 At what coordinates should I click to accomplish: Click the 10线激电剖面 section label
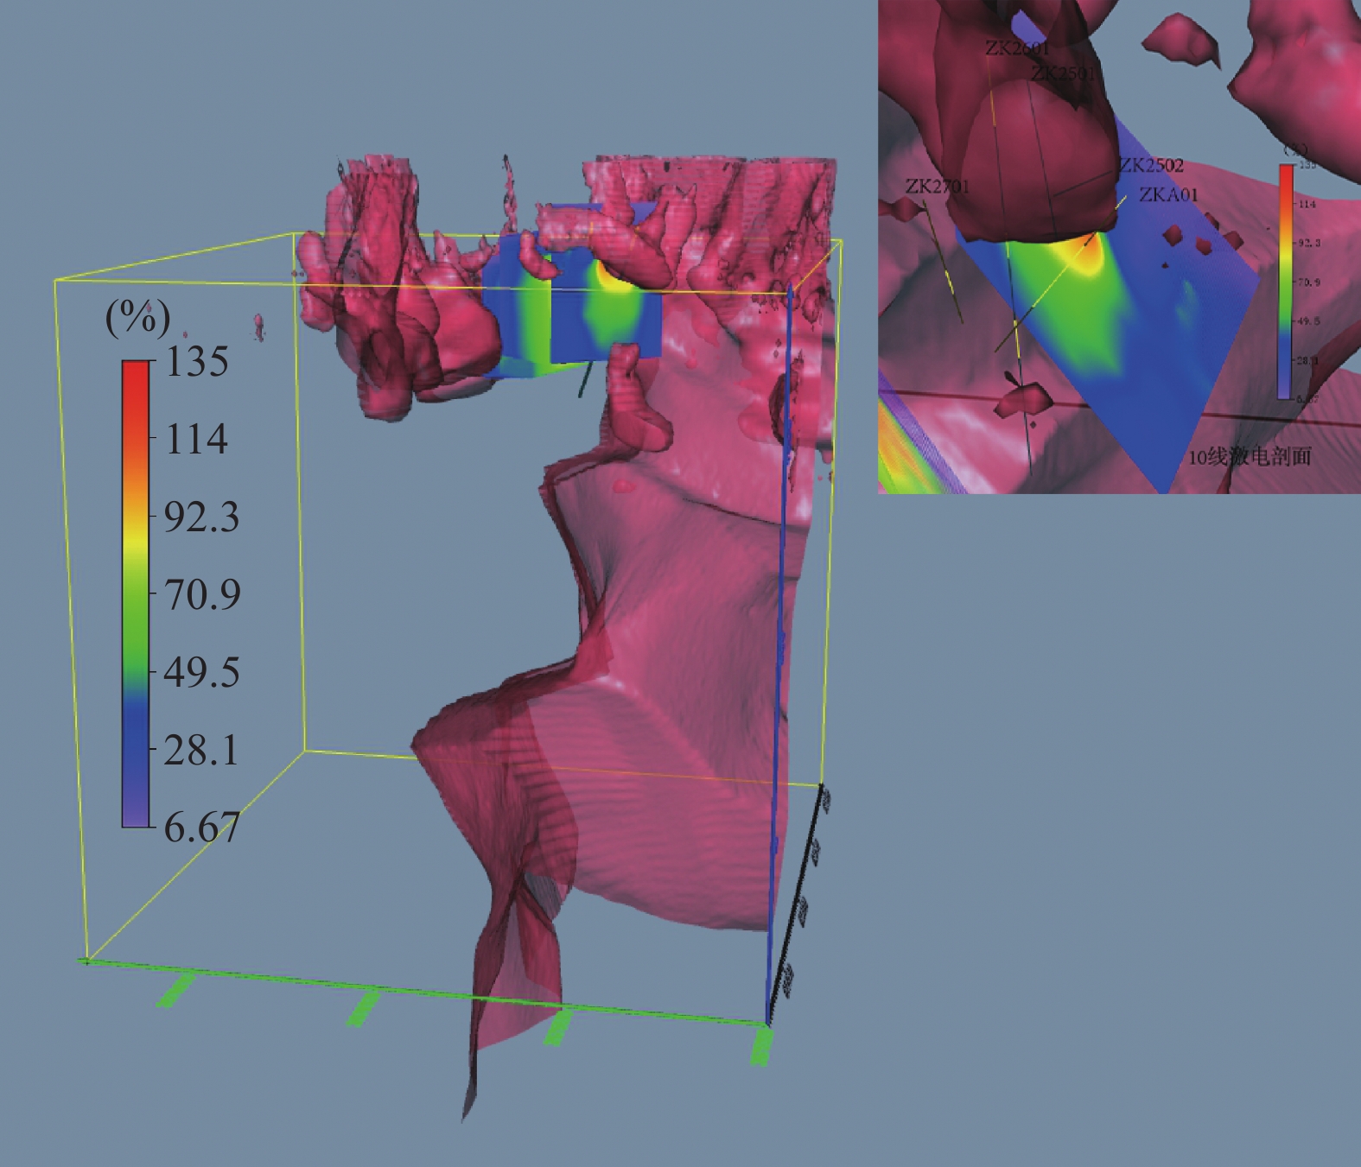1249,456
